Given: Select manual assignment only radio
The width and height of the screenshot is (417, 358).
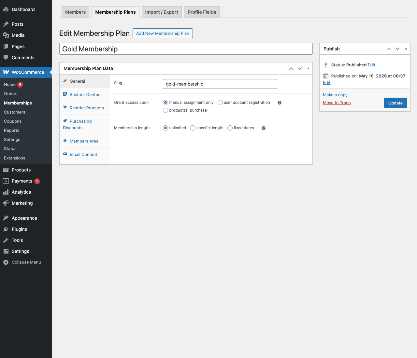Looking at the screenshot, I should [165, 103].
